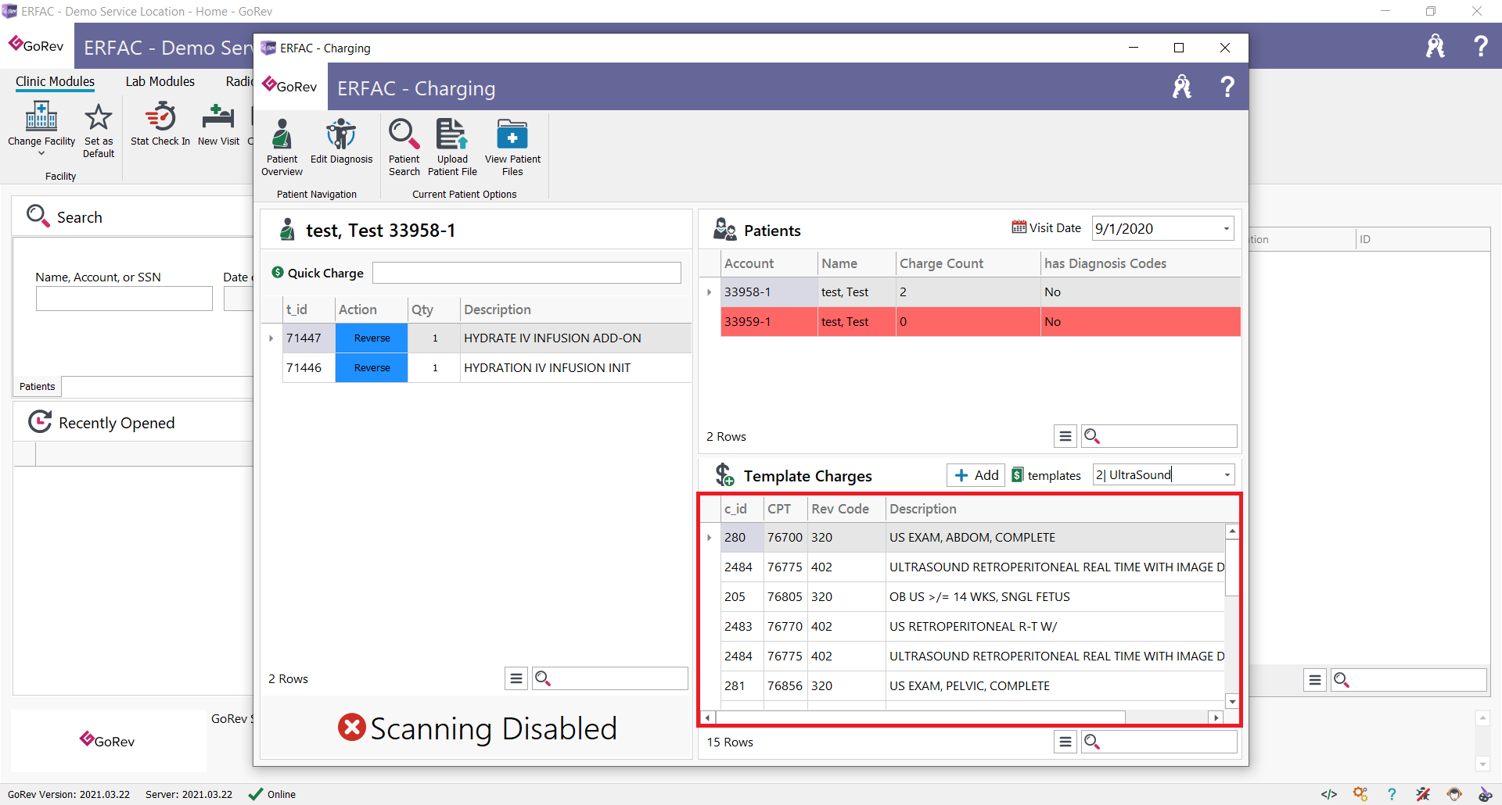Click help question mark in main window header
Image resolution: width=1502 pixels, height=805 pixels.
(x=1481, y=46)
